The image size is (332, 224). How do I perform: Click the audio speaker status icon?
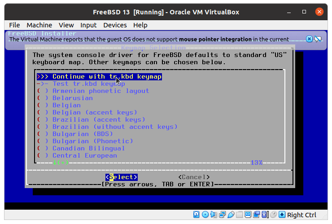214,215
